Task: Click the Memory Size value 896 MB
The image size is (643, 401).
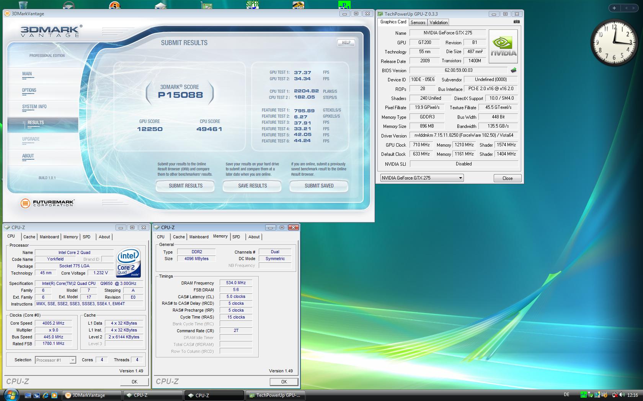Action: click(427, 126)
